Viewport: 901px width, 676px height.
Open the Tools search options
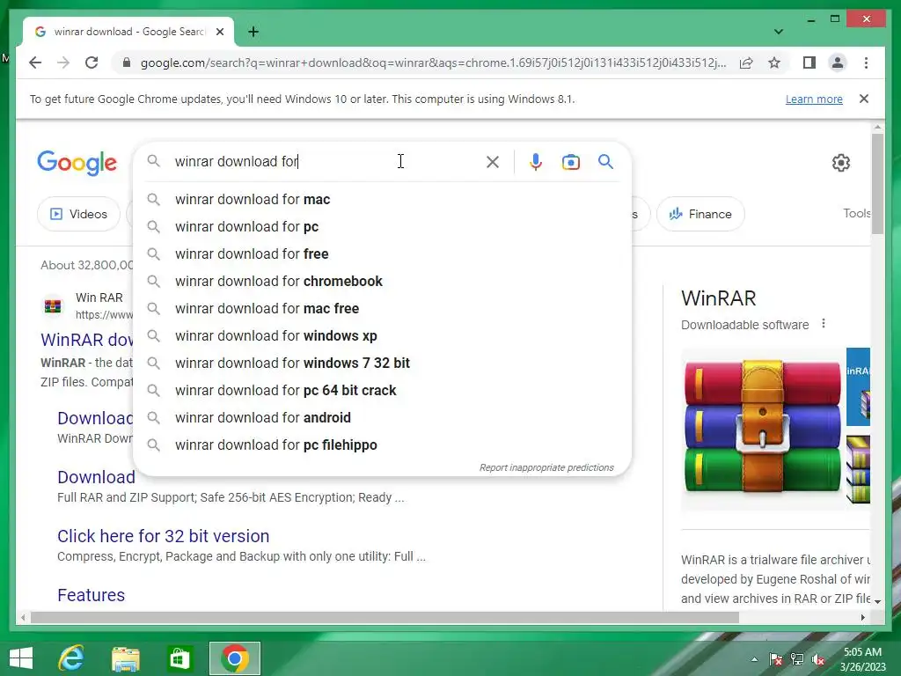(856, 213)
